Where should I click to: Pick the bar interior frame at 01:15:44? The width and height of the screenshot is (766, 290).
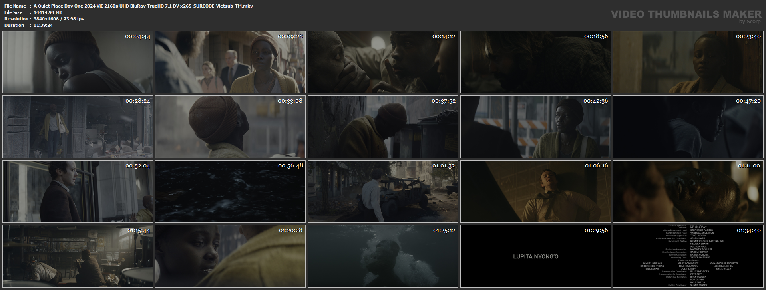(x=78, y=256)
